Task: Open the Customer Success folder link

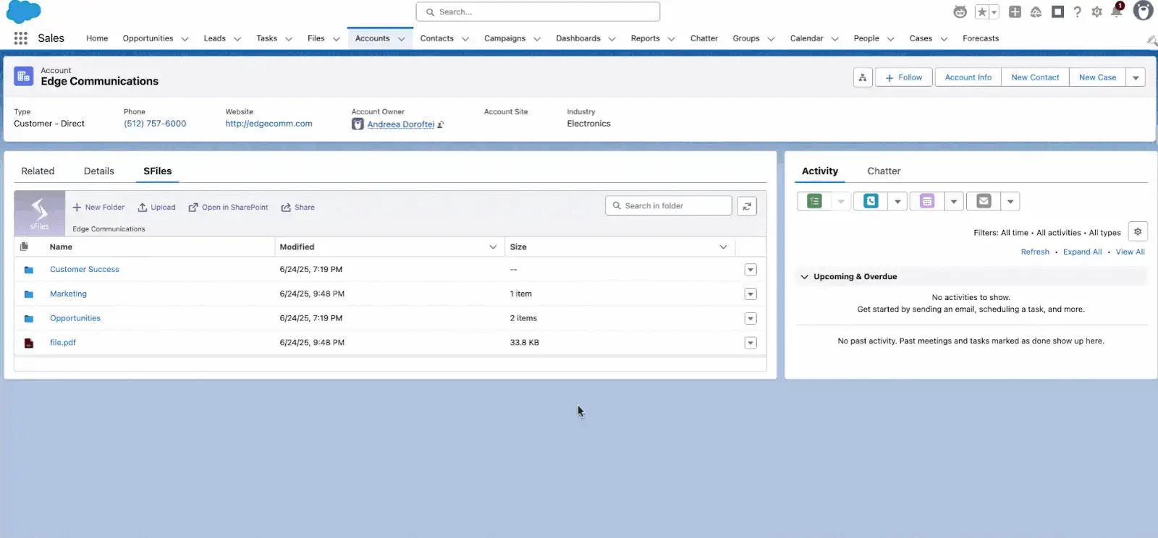Action: pos(84,270)
